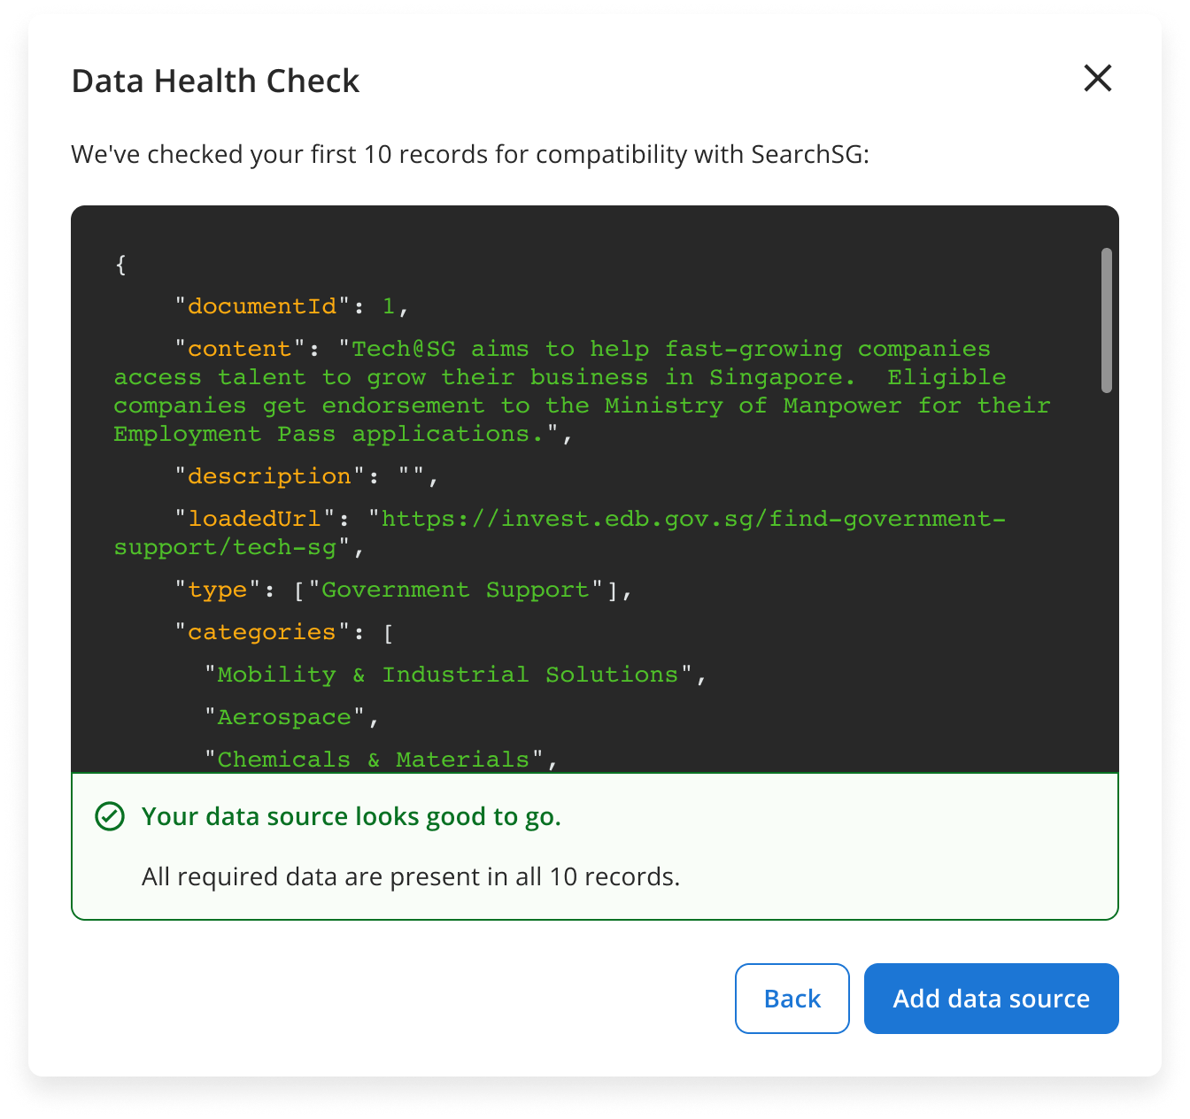Viewport: 1190px width, 1119px height.
Task: Select the Data Health Check title text
Action: 215,81
